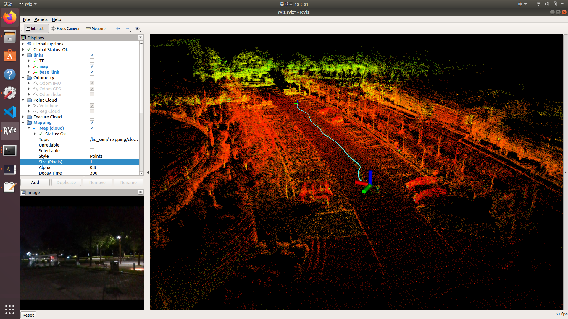
Task: Click the blue plus toolbar icon
Action: point(118,28)
